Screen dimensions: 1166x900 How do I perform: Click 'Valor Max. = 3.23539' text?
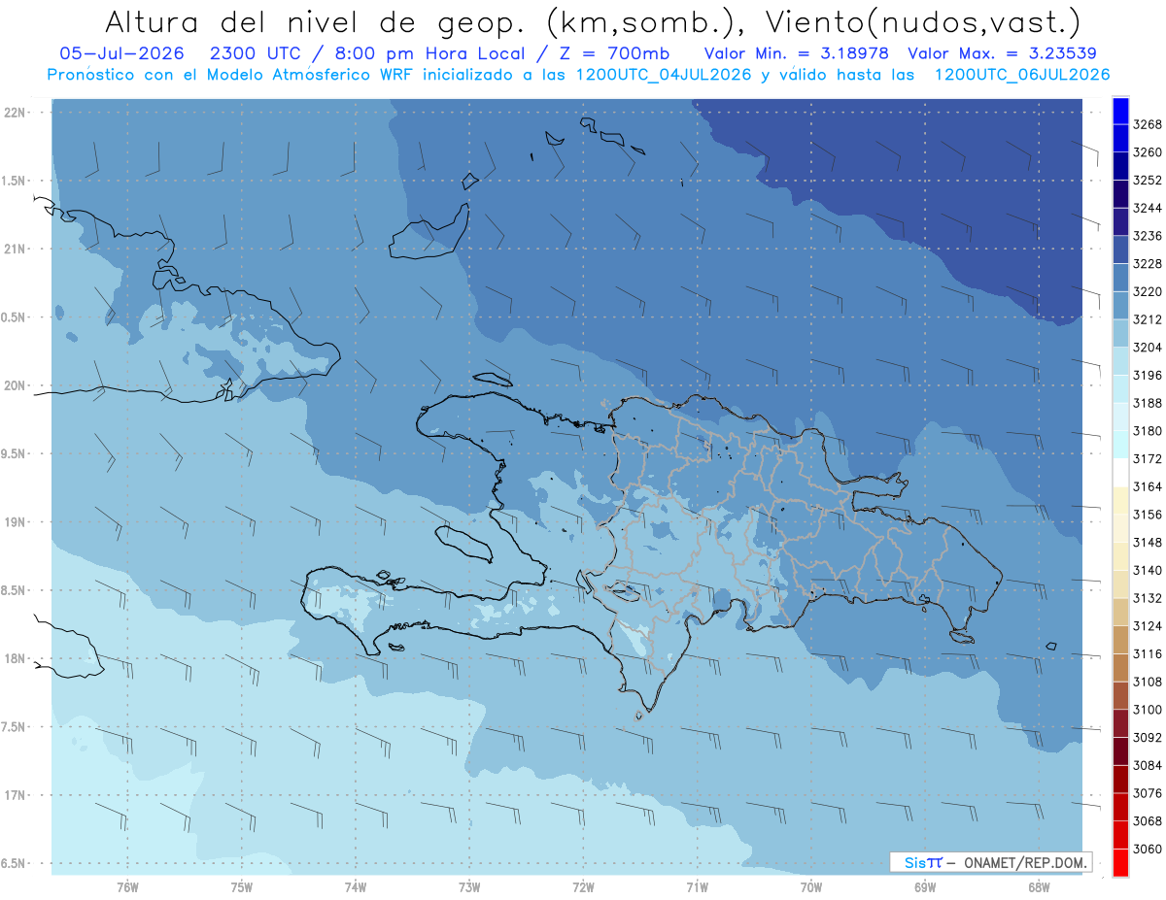click(x=1003, y=53)
